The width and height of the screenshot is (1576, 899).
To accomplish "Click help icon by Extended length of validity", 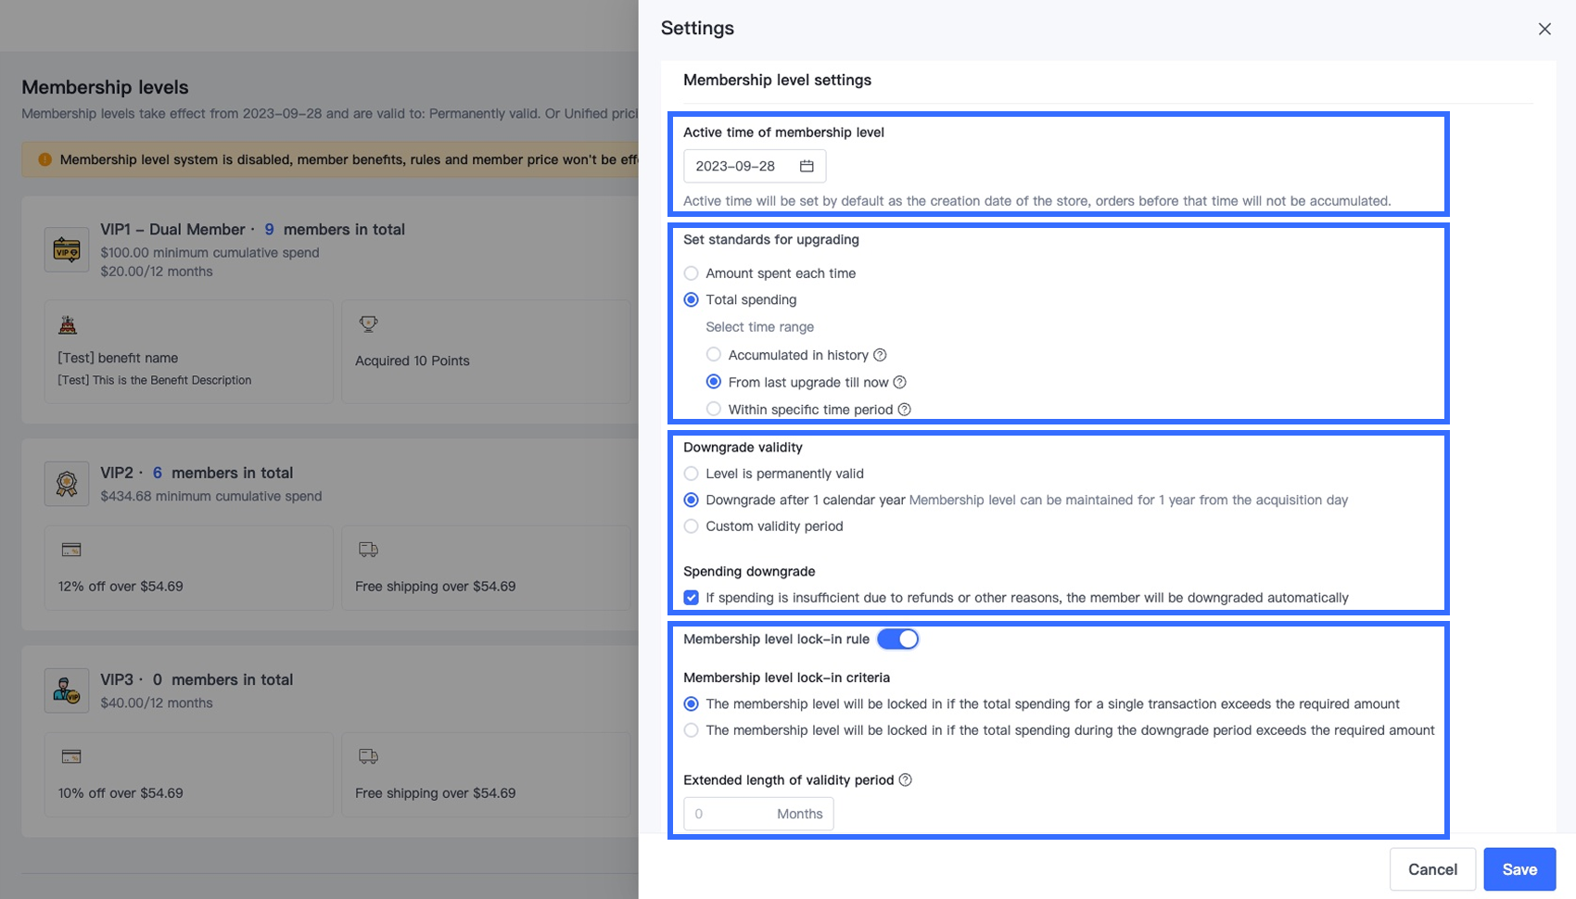I will [906, 780].
